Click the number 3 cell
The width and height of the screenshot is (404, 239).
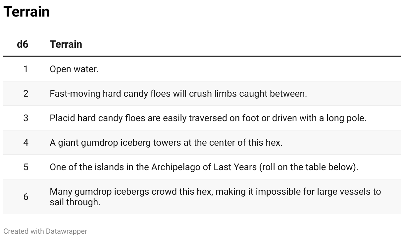point(26,118)
